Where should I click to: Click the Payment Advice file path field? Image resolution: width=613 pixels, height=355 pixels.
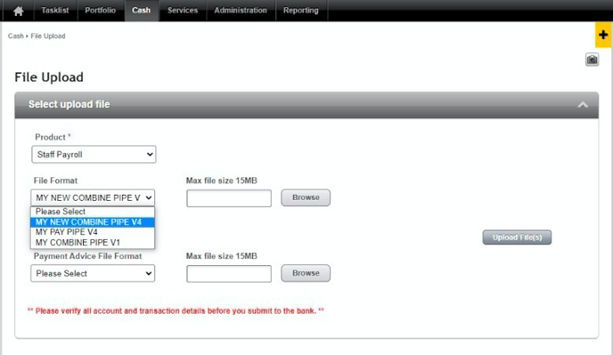[x=229, y=274]
